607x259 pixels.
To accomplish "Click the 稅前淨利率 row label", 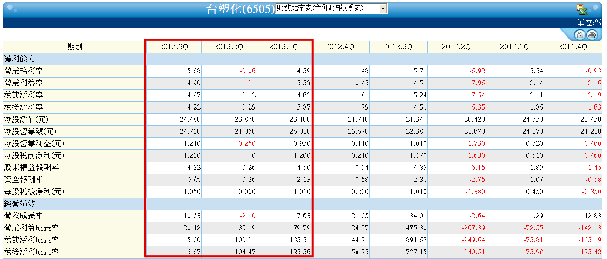I will click(23, 95).
